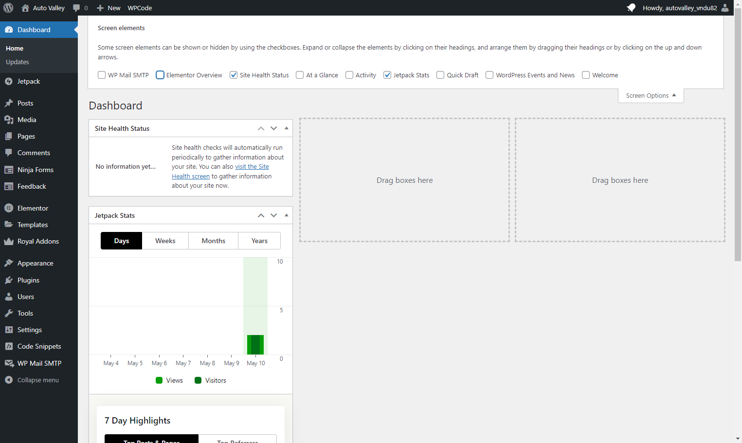Click the Media icon in sidebar
This screenshot has height=443, width=742.
(9, 120)
